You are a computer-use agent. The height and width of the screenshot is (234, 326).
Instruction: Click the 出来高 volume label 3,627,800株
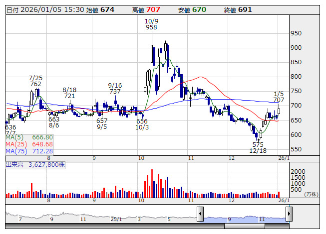pyautogui.click(x=34, y=163)
